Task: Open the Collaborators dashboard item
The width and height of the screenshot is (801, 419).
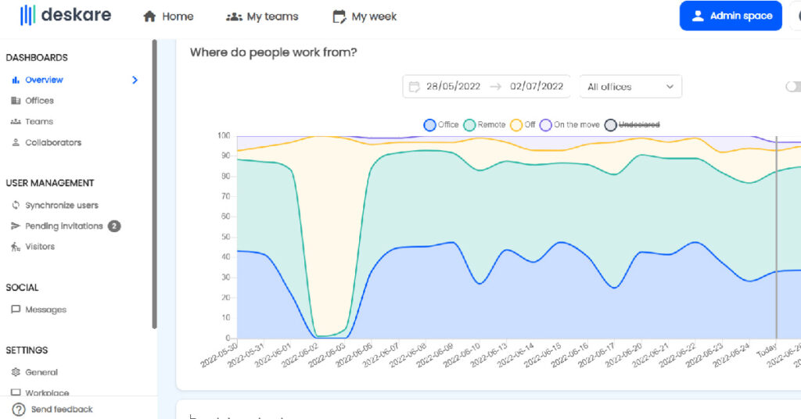Action: click(52, 142)
